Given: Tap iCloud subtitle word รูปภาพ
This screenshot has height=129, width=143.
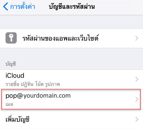Looking at the screenshot, I should point(52,84).
